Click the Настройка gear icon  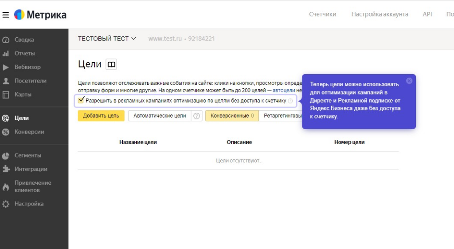(6, 204)
